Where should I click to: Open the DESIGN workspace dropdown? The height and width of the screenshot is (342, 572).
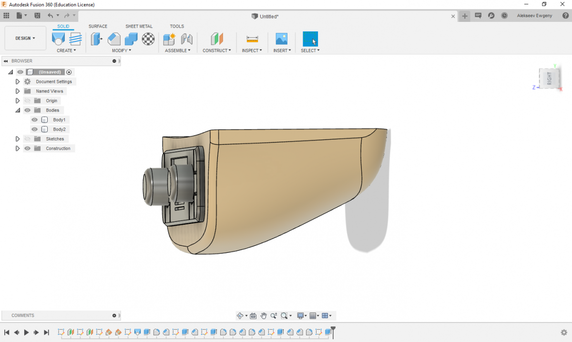pos(25,38)
